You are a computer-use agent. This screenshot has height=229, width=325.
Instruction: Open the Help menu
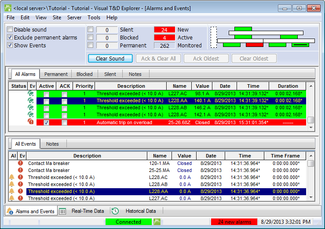[112, 18]
